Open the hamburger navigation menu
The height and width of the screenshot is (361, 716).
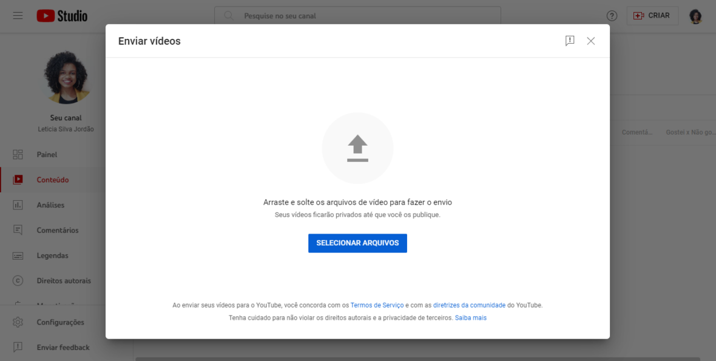(18, 15)
